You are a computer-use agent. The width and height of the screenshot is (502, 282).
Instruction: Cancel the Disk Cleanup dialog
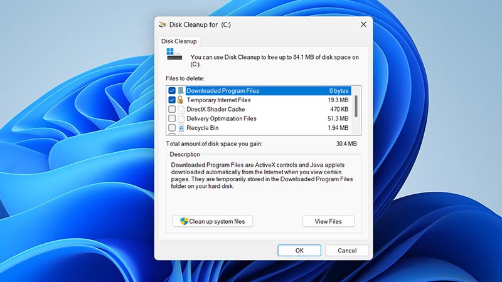click(x=347, y=250)
